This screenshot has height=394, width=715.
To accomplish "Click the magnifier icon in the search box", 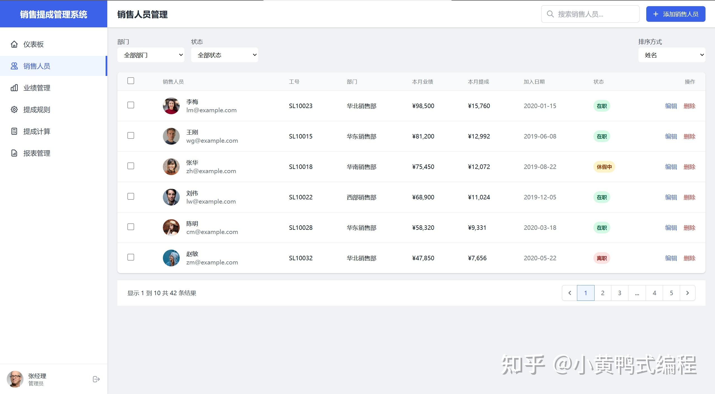I will [550, 14].
